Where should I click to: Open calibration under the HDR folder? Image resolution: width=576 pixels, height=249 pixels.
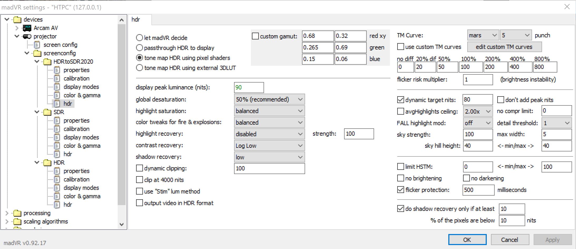pyautogui.click(x=76, y=179)
